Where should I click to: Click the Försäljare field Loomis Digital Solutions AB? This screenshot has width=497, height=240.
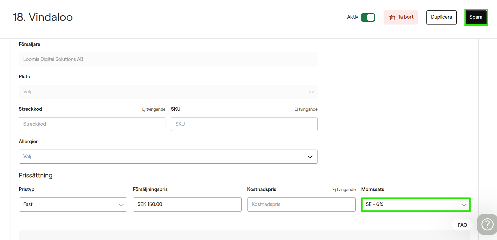[x=168, y=59]
